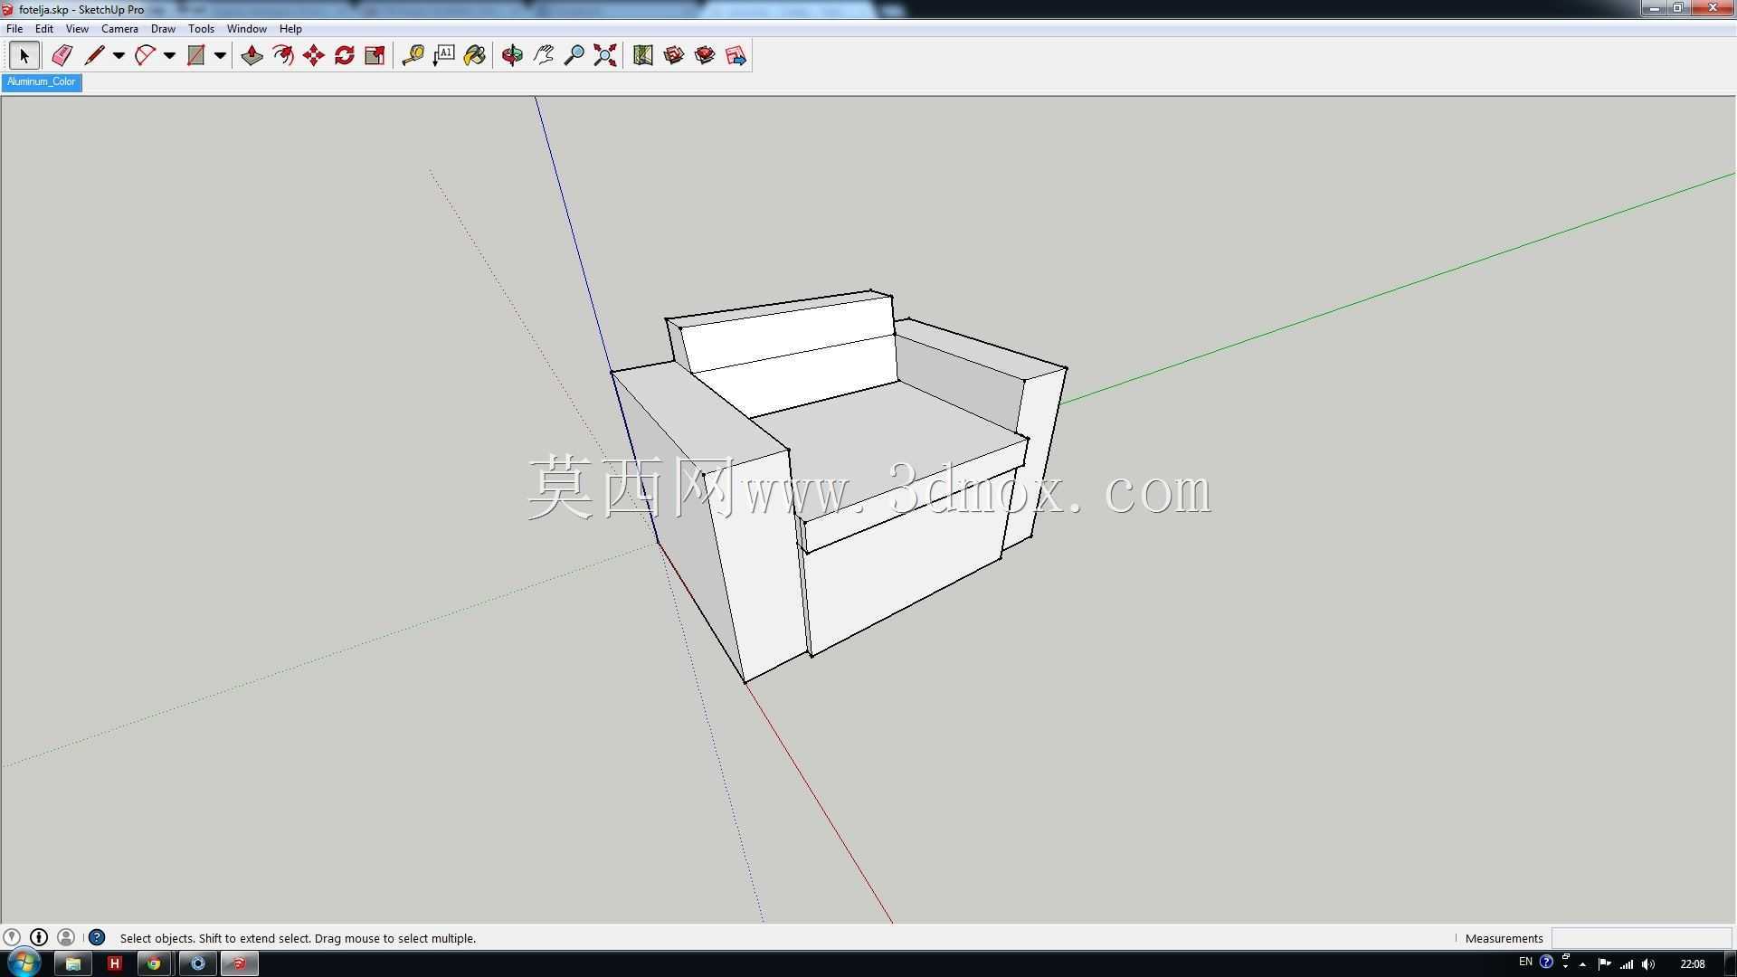Click the Windows Start button
This screenshot has height=977, width=1737.
pos(24,963)
